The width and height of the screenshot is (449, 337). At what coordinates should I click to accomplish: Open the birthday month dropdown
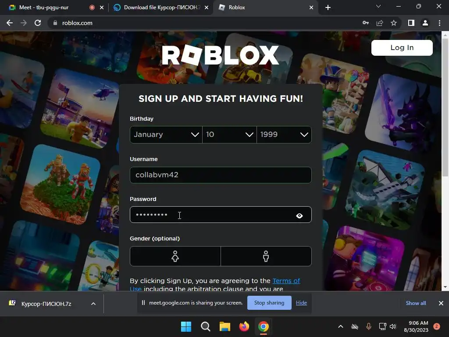click(x=166, y=134)
